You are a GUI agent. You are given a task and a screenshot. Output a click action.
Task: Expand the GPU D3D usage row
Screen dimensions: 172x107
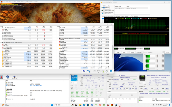59,65
